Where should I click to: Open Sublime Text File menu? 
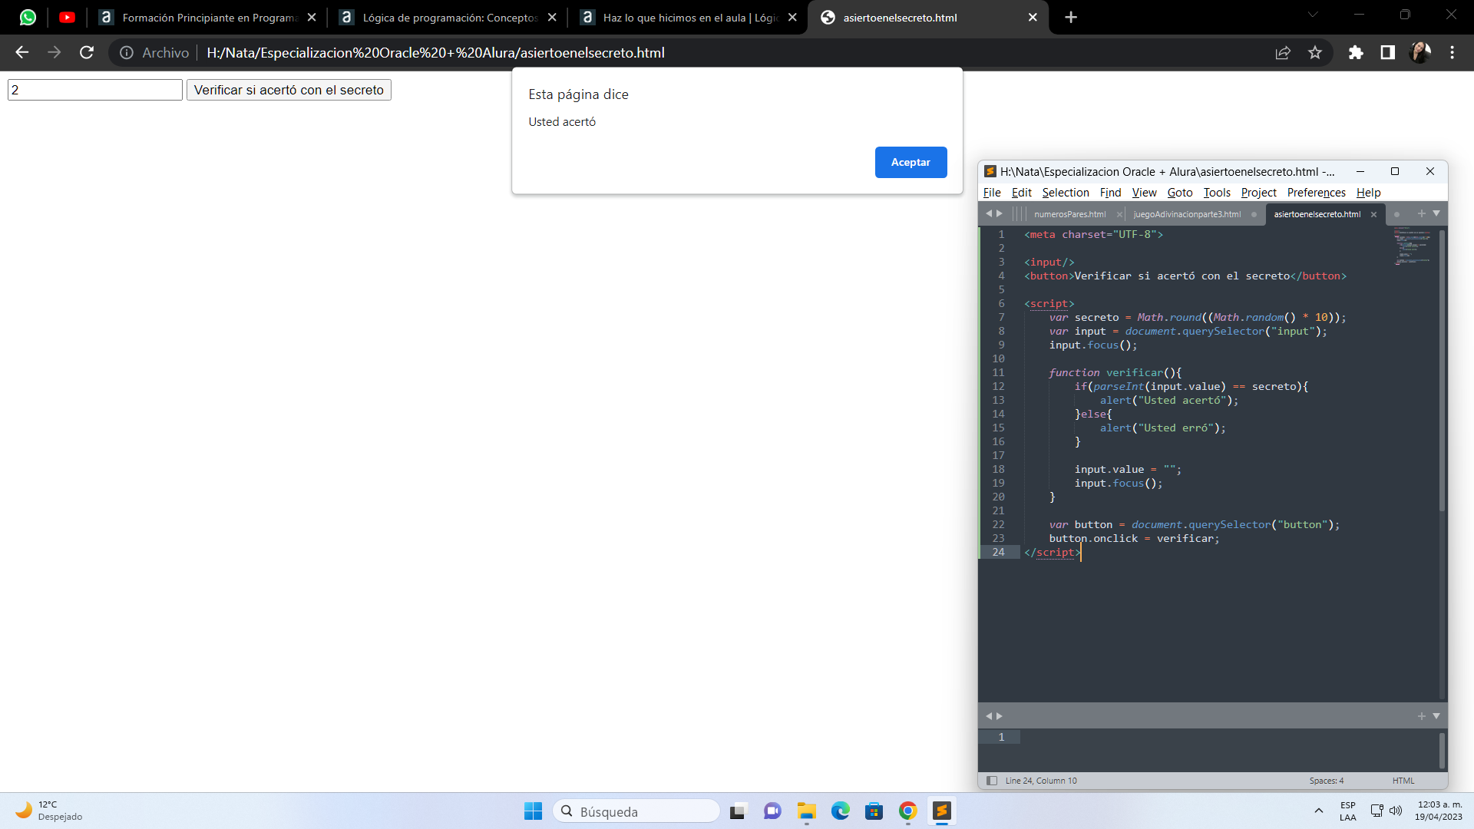[x=992, y=193]
